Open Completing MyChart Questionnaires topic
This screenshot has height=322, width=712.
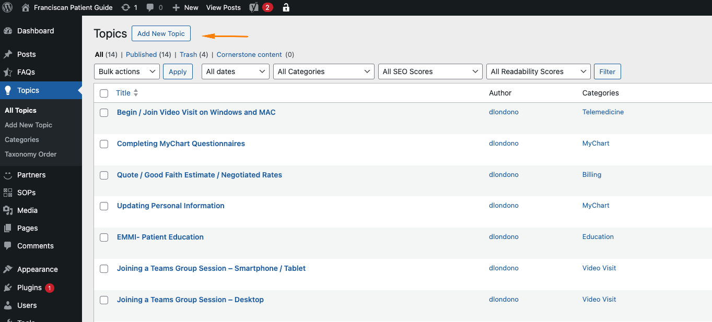[x=181, y=144]
